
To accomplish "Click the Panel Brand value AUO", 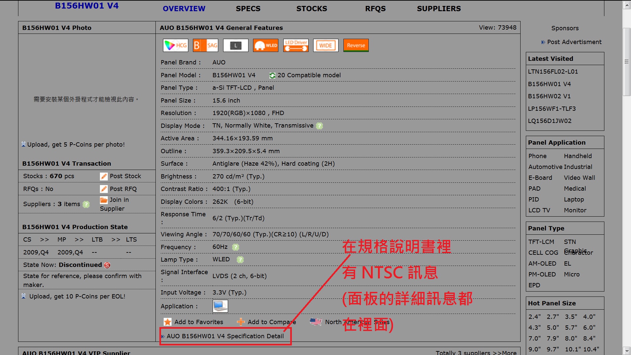I will [219, 62].
